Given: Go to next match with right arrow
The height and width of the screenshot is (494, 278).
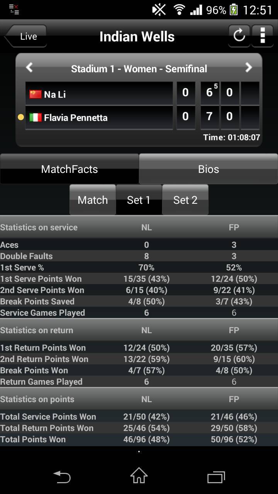Looking at the screenshot, I should click(x=249, y=68).
